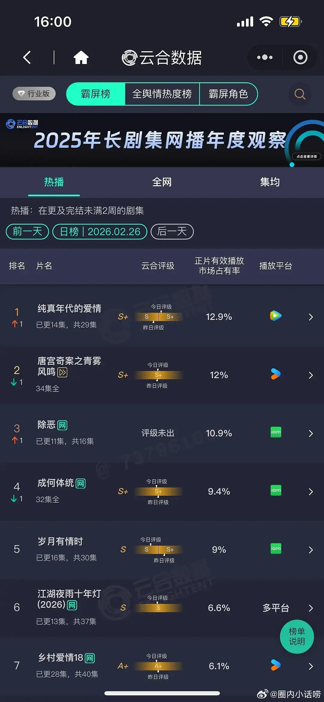Image resolution: width=324 pixels, height=702 pixels.
Task: Open the 全舆情热度榜 tab
Action: coord(162,94)
